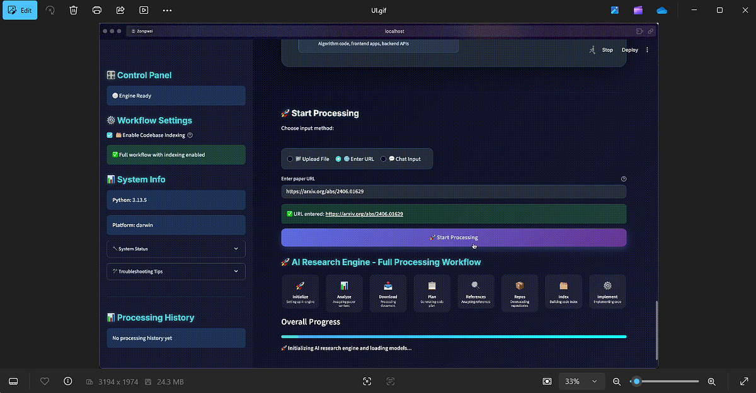The image size is (756, 393).
Task: Open the zoom percentage dropdown
Action: (581, 381)
